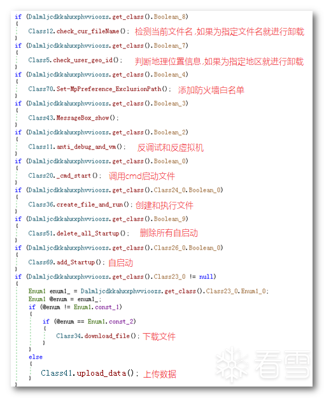Click const_2 in the Enum1 comparison

pos(121,322)
